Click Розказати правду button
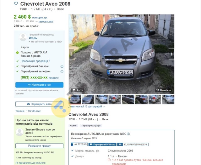This screenshot has height=165, width=201. coord(39,146)
